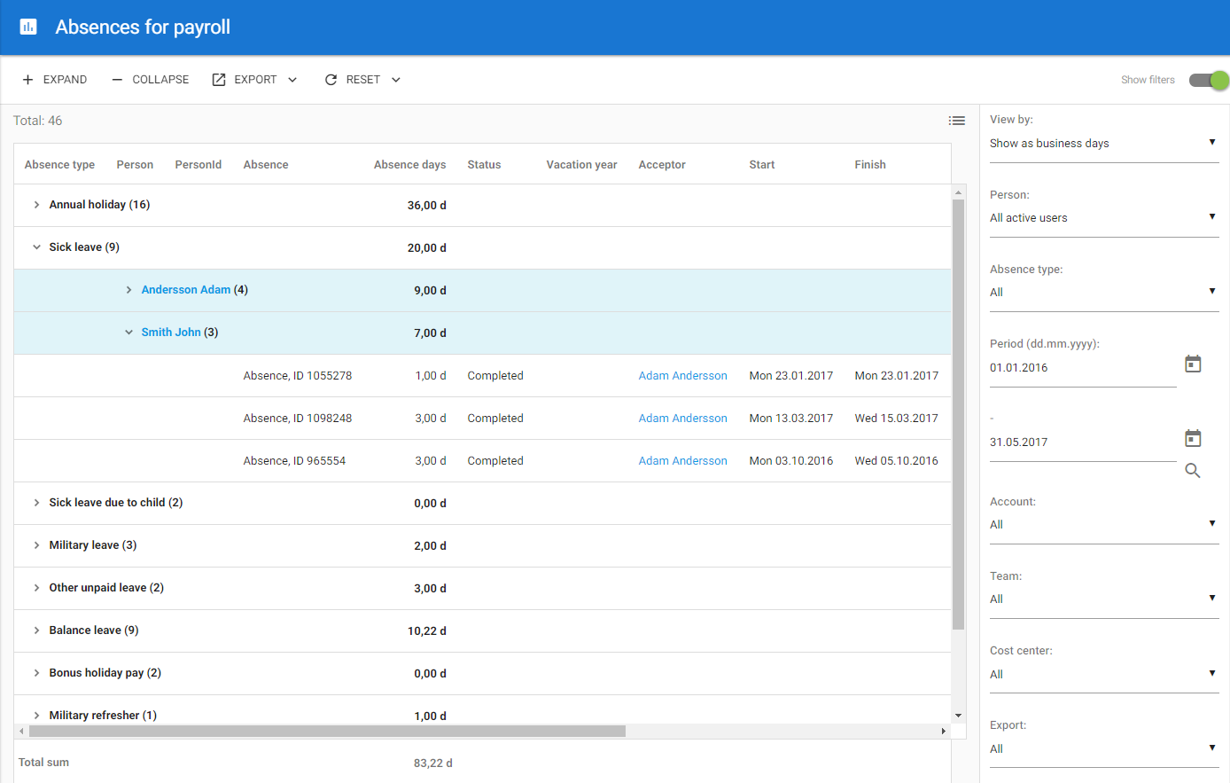1230x783 pixels.
Task: Sort by Finish column header
Action: coord(870,165)
